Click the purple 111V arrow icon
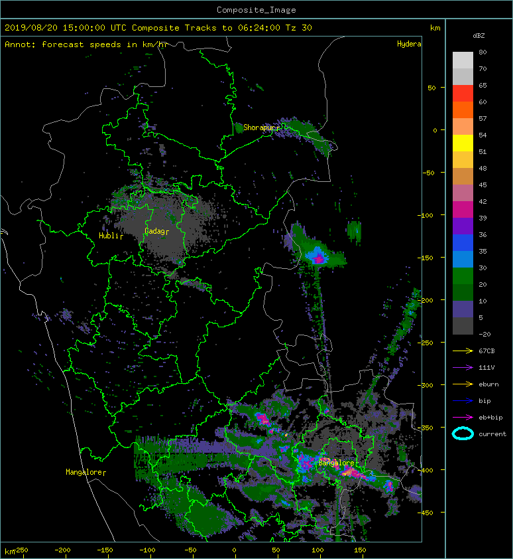This screenshot has height=559, width=513. click(463, 367)
